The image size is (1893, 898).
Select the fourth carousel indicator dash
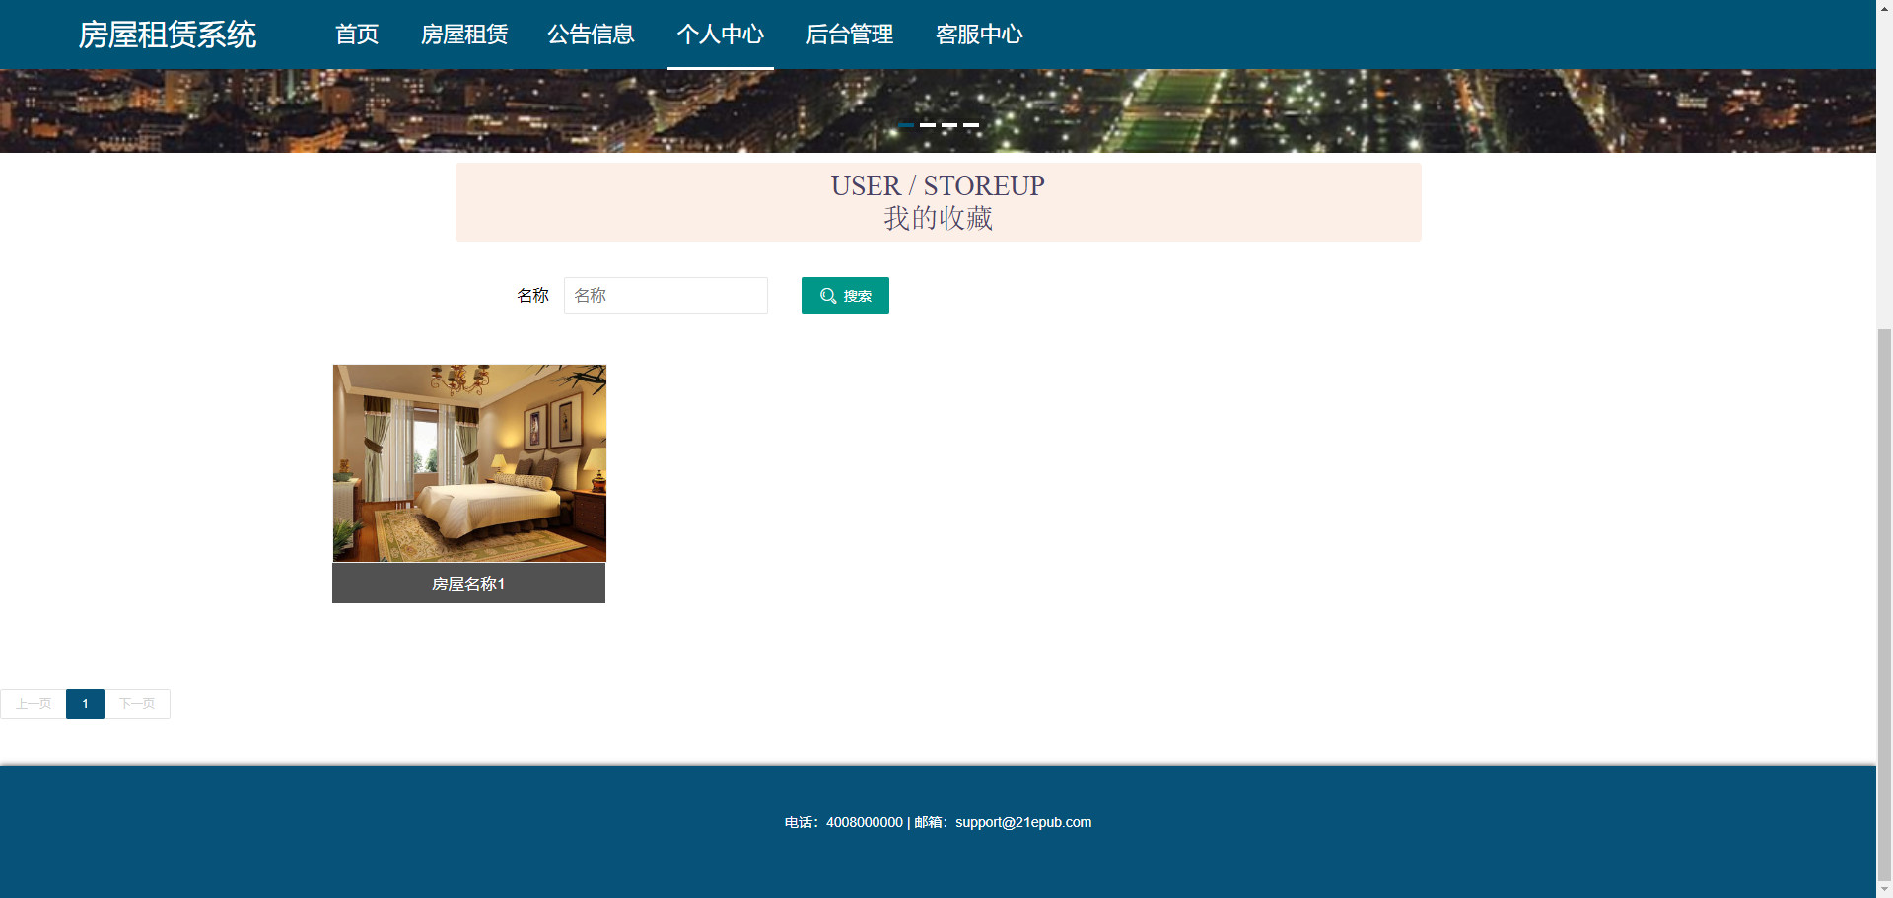point(971,125)
